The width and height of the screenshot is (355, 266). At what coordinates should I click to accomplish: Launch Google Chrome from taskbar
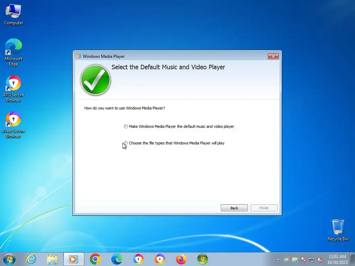(95, 259)
